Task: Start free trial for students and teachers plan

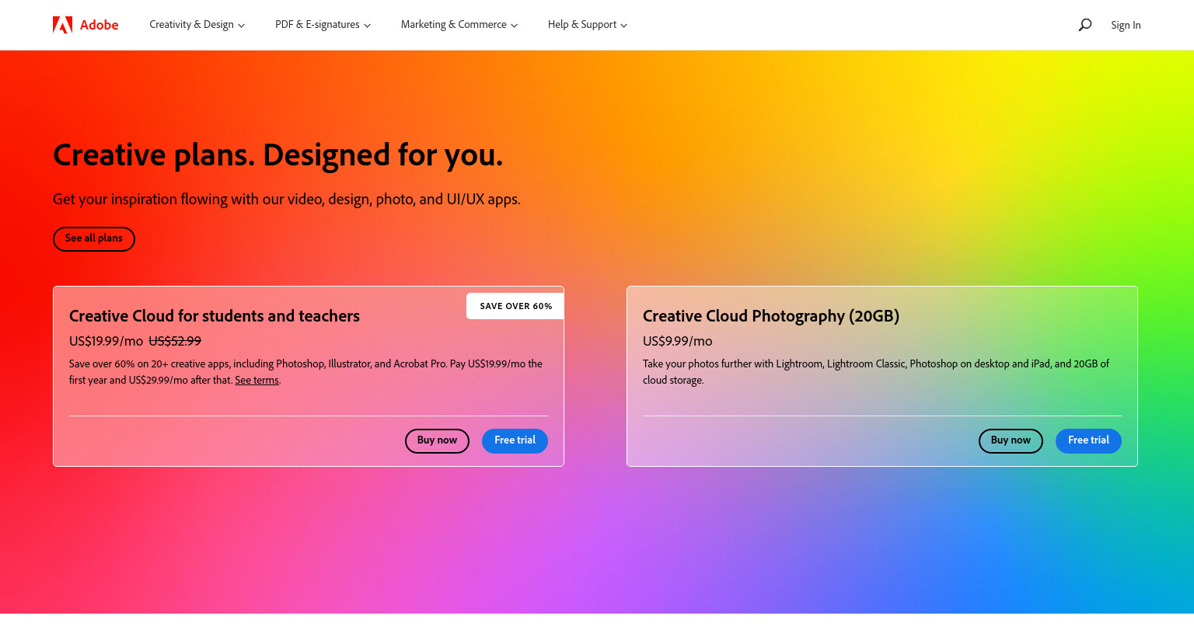Action: (515, 440)
